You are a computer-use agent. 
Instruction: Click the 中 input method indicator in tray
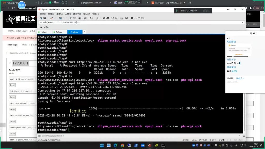click(x=236, y=145)
